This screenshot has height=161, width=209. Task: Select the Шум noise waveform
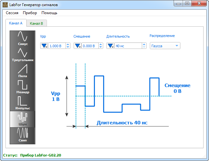23,119
